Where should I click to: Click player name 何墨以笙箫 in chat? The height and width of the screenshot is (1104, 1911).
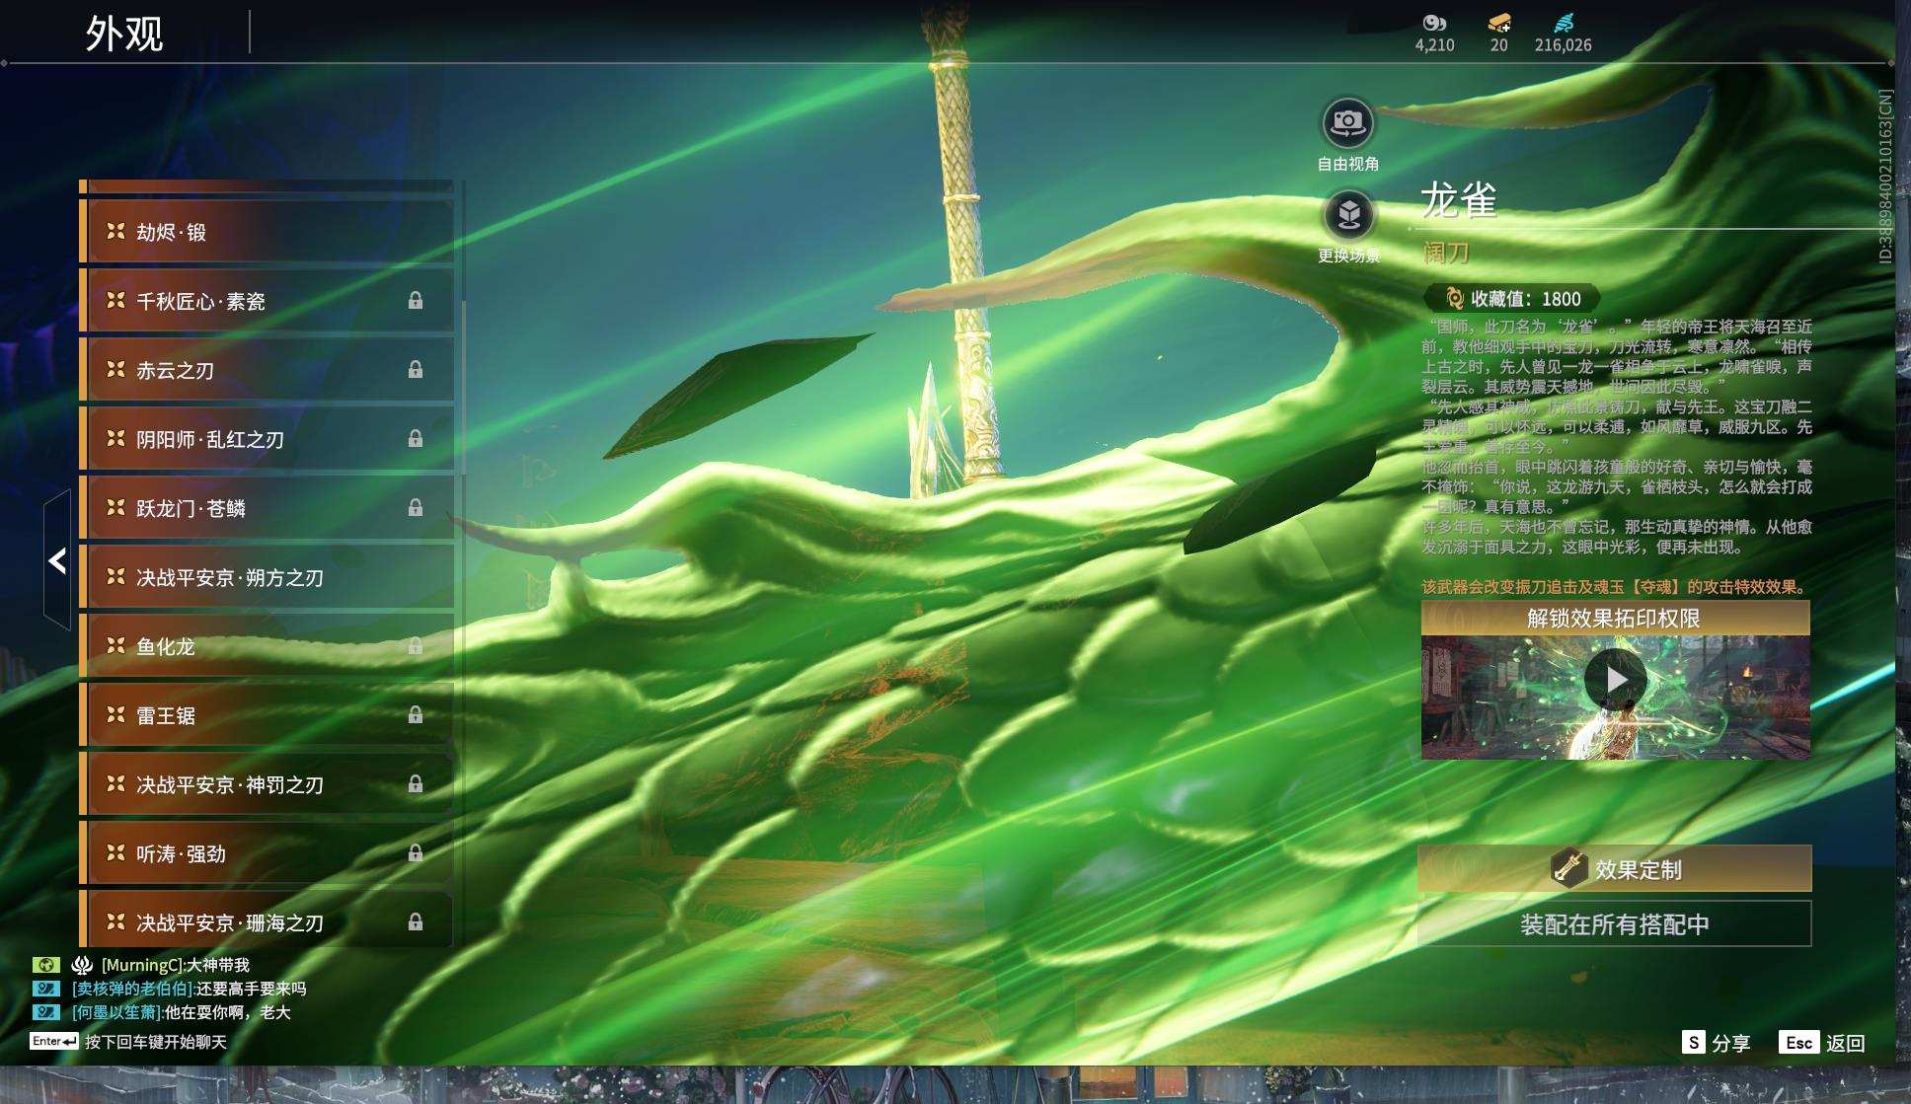(x=115, y=1012)
